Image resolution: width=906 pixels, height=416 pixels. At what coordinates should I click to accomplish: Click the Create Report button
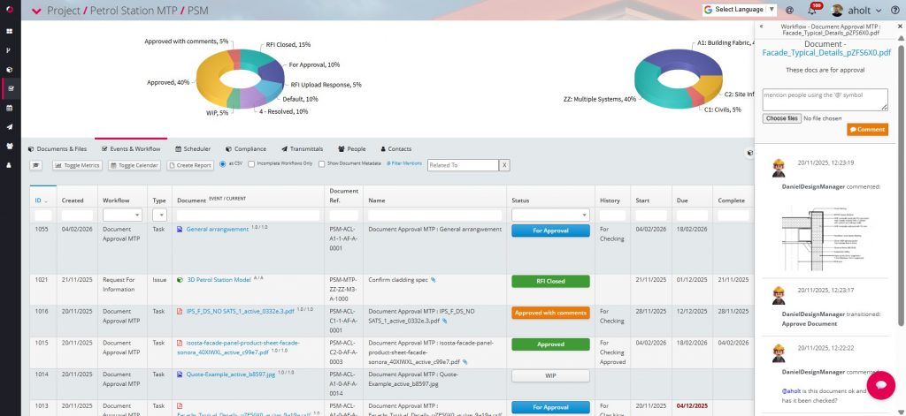190,165
